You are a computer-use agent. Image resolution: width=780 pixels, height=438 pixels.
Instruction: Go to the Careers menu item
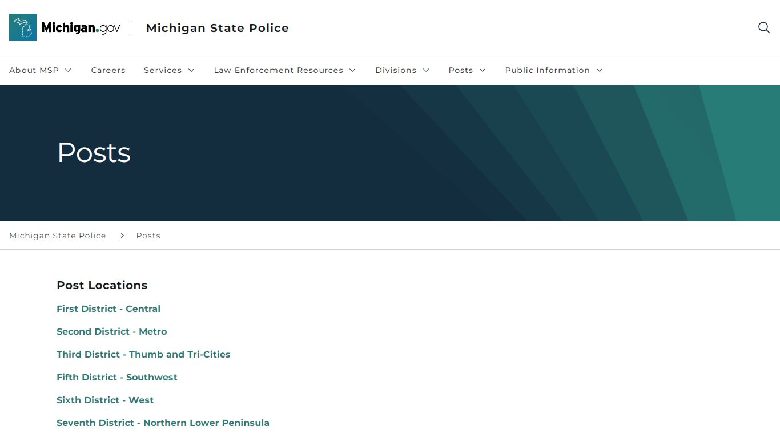click(x=108, y=70)
